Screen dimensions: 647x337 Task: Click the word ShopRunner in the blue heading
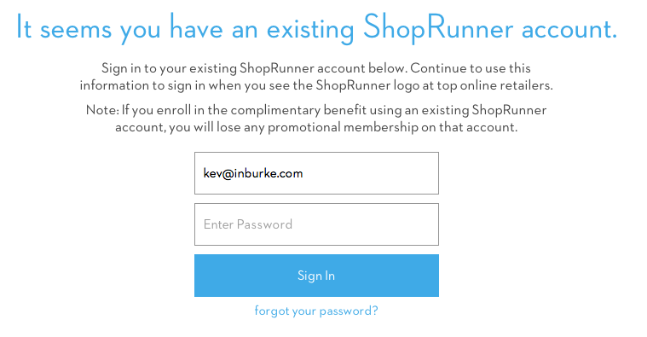(x=438, y=28)
